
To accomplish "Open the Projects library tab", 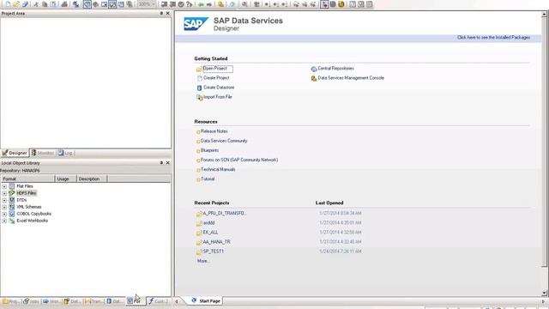I will (x=11, y=301).
